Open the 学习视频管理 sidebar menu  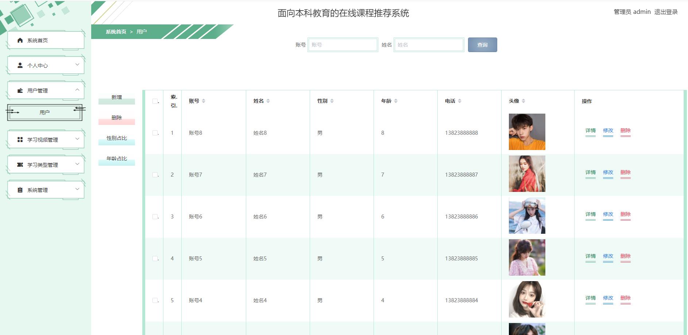click(46, 139)
